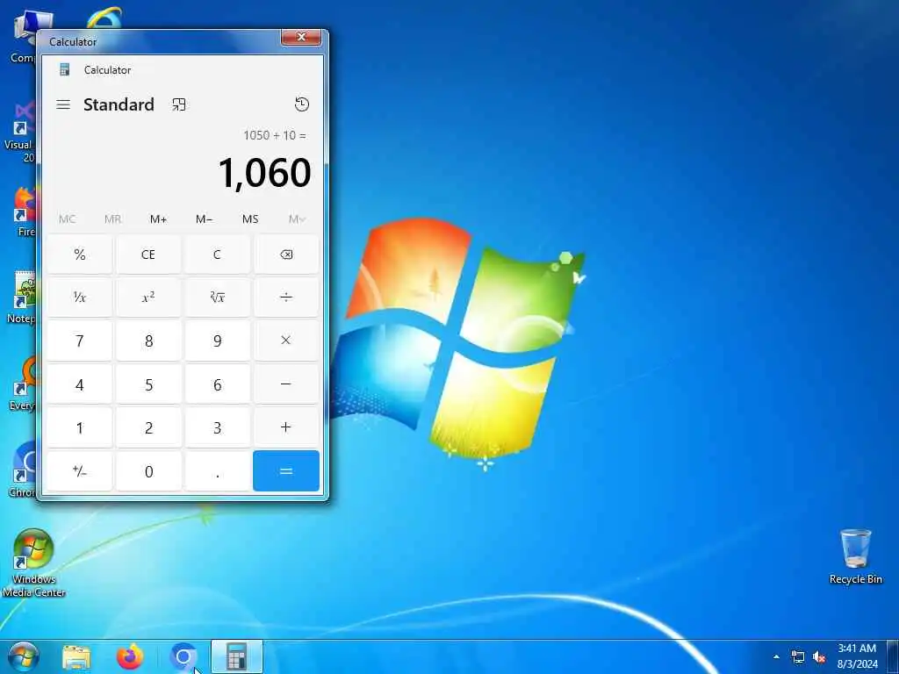Expand the M memory list dropdown
899x674 pixels.
click(297, 219)
